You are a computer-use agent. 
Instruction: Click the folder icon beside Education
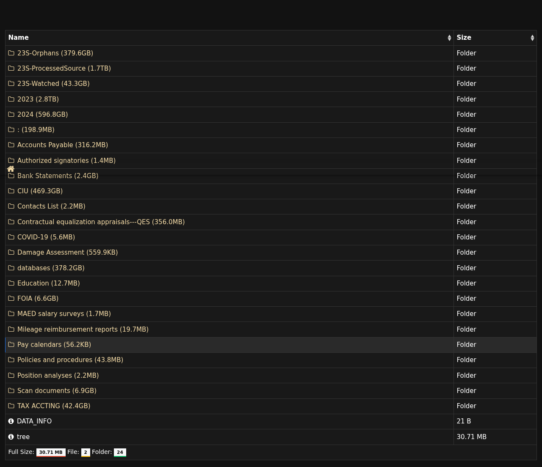click(x=11, y=283)
